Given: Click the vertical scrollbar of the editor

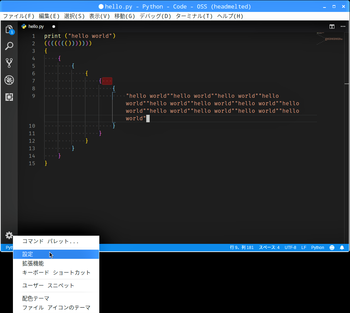Looking at the screenshot, I should click(x=347, y=138).
